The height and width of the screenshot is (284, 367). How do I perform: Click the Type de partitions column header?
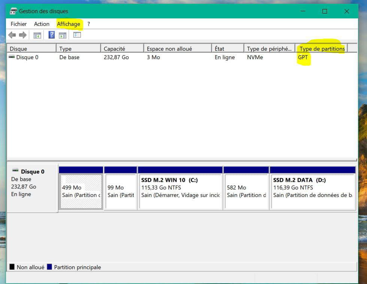(x=322, y=49)
